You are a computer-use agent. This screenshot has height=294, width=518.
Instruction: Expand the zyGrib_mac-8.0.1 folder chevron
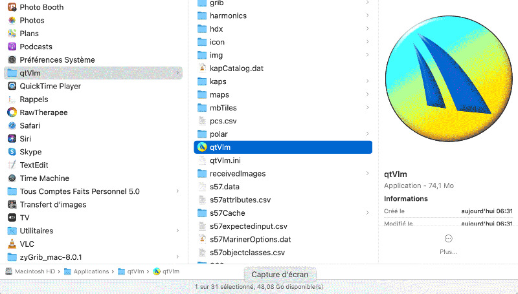click(x=177, y=257)
